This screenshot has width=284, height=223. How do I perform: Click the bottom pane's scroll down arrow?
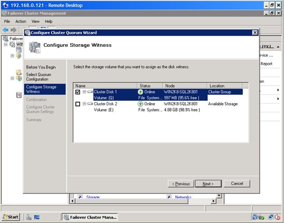219,195
